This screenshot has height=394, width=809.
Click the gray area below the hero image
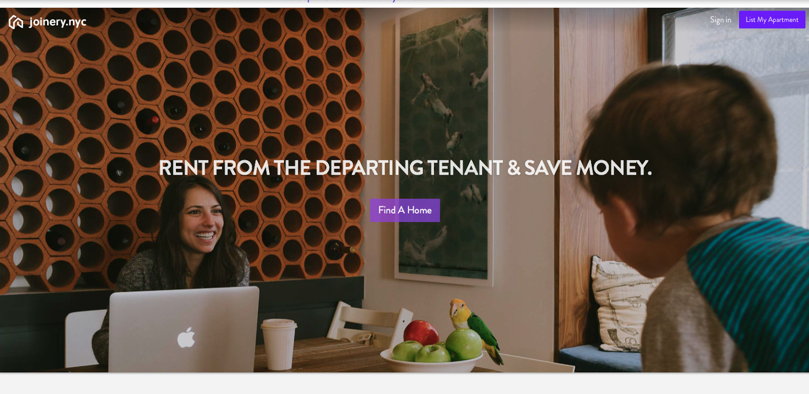(404, 383)
